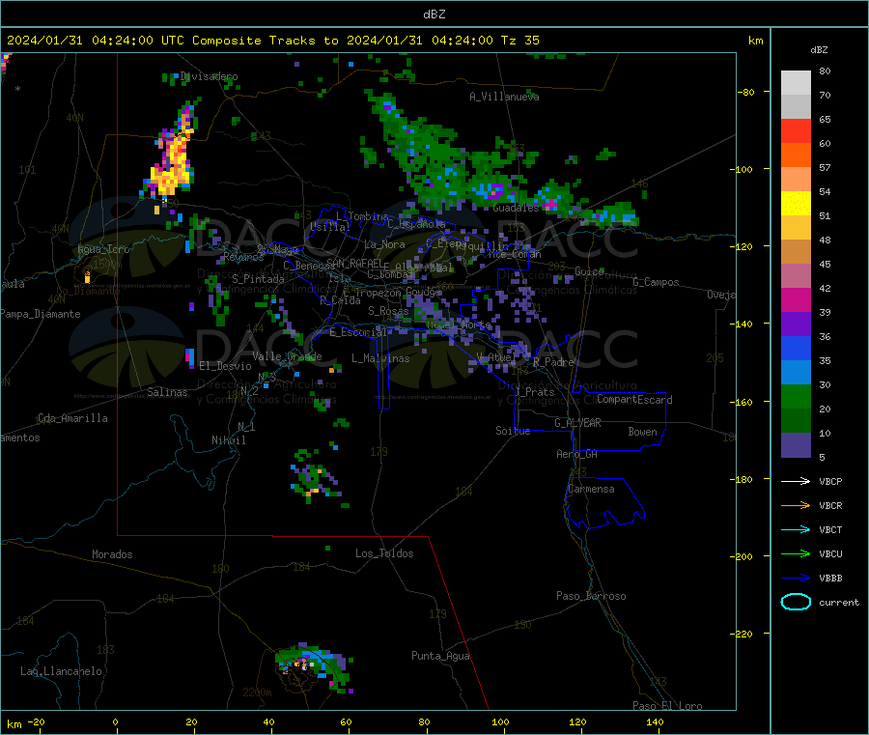Click the 35 dBZ blue color swatch

(x=796, y=348)
